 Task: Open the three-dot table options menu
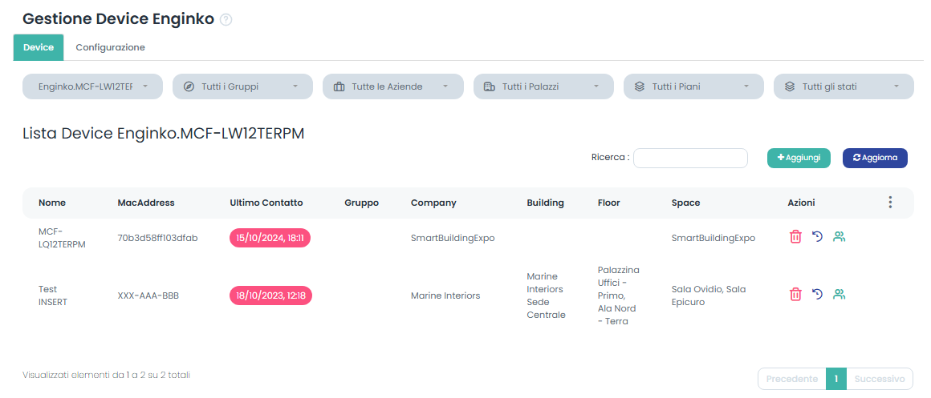click(890, 203)
